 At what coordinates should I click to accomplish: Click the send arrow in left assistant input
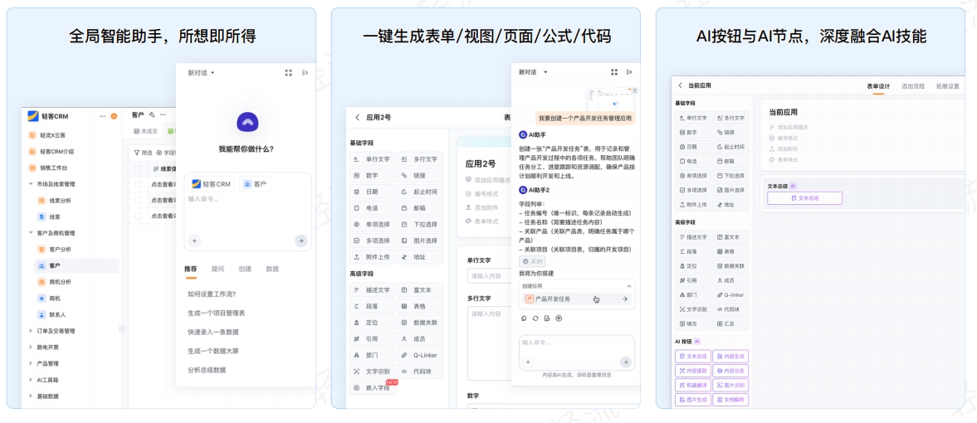pos(300,241)
